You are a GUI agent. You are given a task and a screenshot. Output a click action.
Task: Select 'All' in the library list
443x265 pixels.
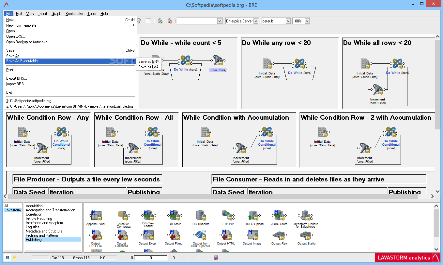pos(7,206)
